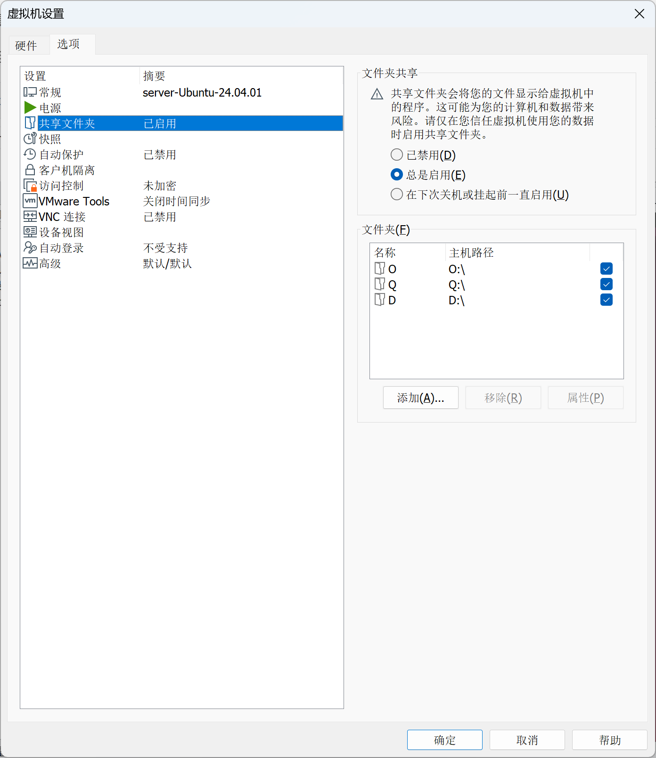Image resolution: width=656 pixels, height=758 pixels.
Task: Uncheck the checkbox for folder O
Action: pos(607,269)
